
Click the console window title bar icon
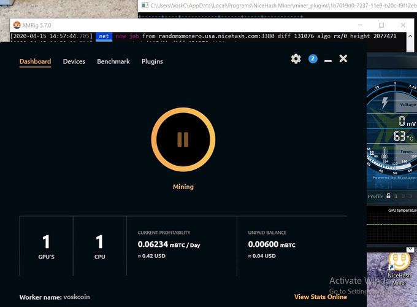click(145, 6)
